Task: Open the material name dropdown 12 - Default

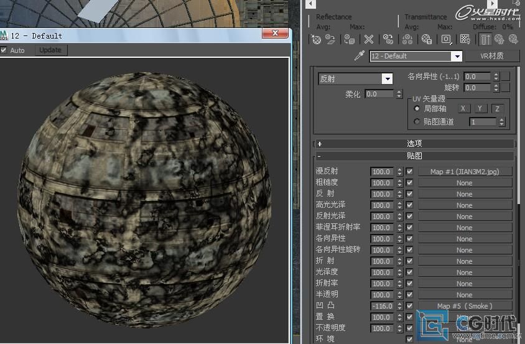Action: (x=457, y=56)
